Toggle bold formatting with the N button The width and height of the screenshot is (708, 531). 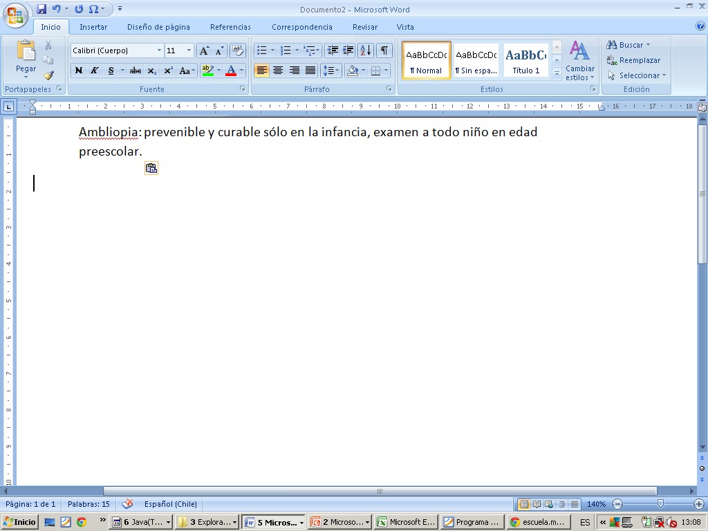coord(78,71)
